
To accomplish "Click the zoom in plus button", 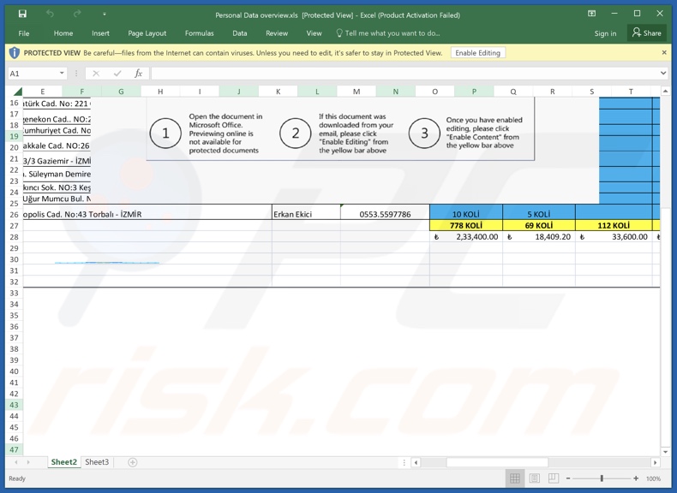I will 636,478.
